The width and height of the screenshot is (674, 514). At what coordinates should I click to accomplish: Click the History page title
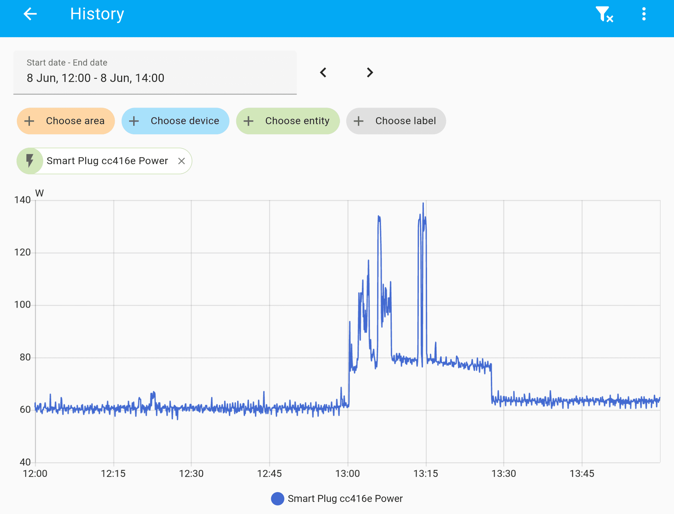click(x=97, y=14)
